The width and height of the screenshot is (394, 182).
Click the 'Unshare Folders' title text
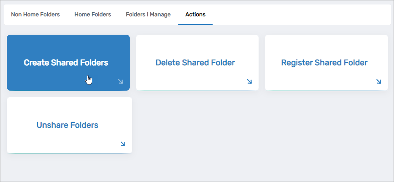click(x=67, y=125)
